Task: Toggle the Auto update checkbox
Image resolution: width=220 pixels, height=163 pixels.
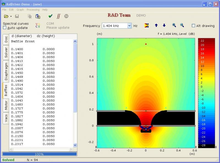Action: [x=5, y=28]
